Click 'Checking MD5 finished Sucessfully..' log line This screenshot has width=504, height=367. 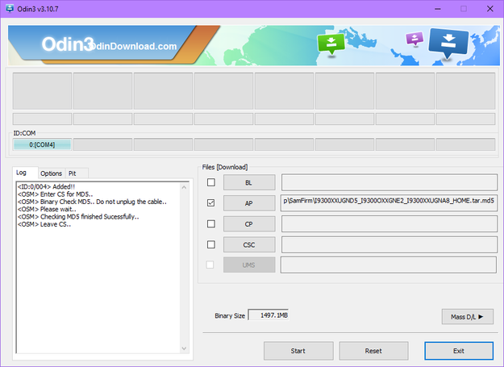78,217
